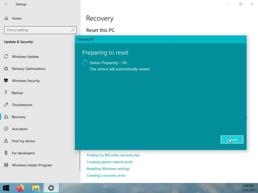
Task: Open Resetting Windows settings link
Action: tap(108, 169)
